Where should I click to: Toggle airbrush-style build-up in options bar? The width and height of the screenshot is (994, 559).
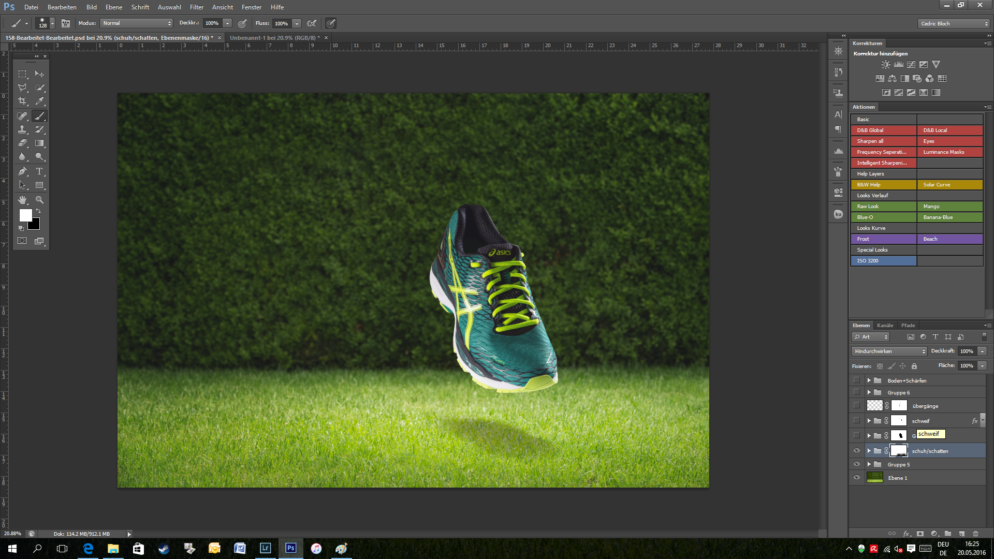312,23
